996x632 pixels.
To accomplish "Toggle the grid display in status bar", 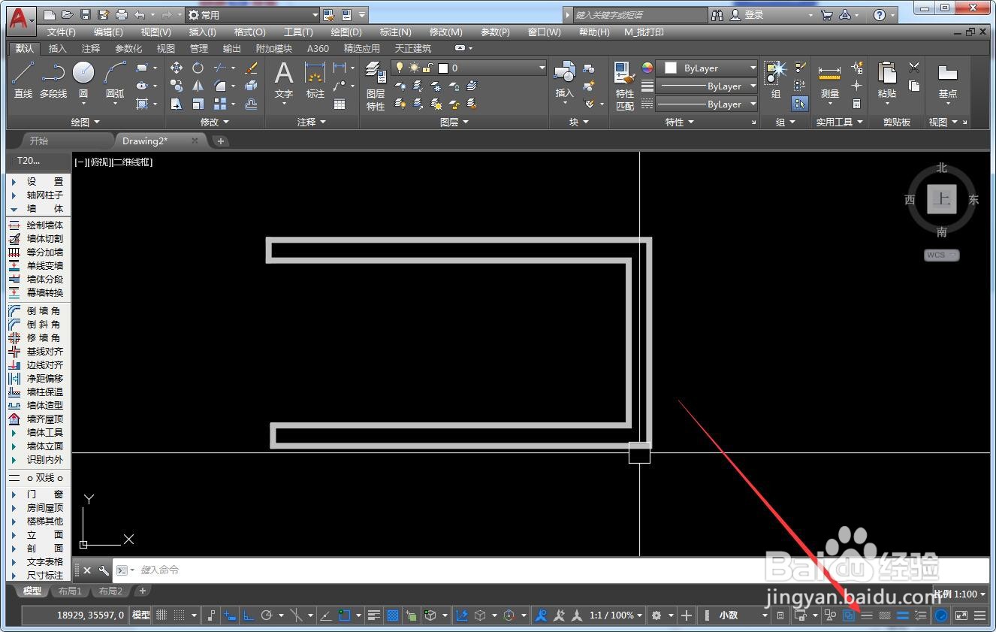I will (x=161, y=615).
